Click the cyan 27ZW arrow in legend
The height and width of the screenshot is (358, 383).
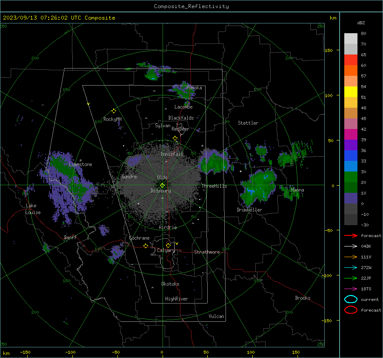351,268
